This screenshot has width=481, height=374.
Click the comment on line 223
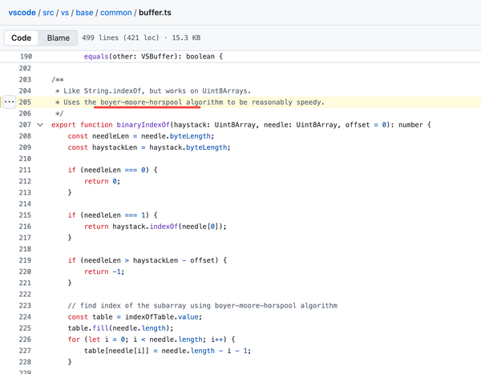coord(203,305)
